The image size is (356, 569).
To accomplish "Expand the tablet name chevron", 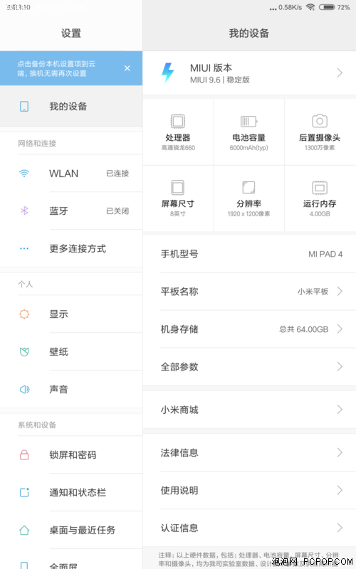I will (340, 292).
